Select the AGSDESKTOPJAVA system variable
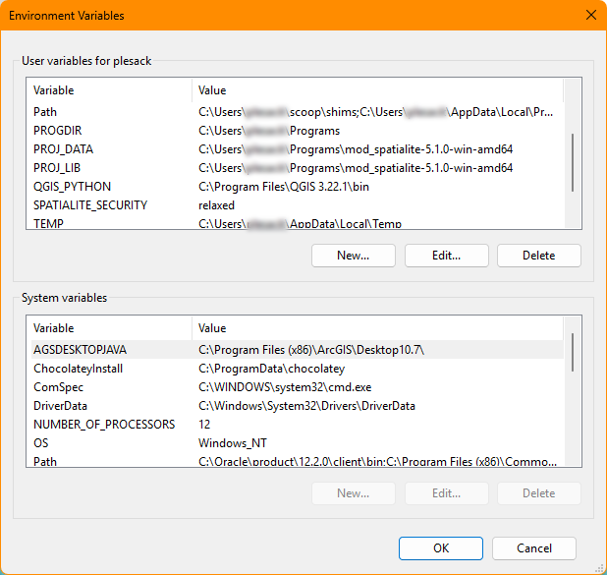607x575 pixels. pyautogui.click(x=80, y=349)
